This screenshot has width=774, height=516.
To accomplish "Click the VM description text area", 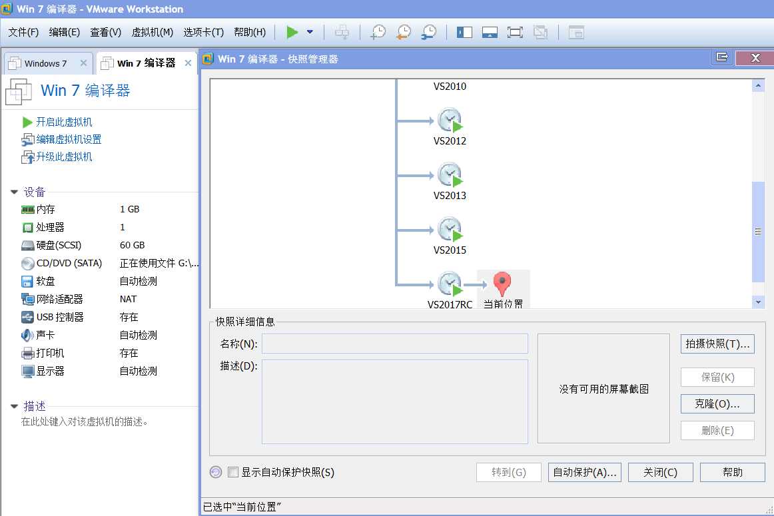I will pyautogui.click(x=85, y=421).
